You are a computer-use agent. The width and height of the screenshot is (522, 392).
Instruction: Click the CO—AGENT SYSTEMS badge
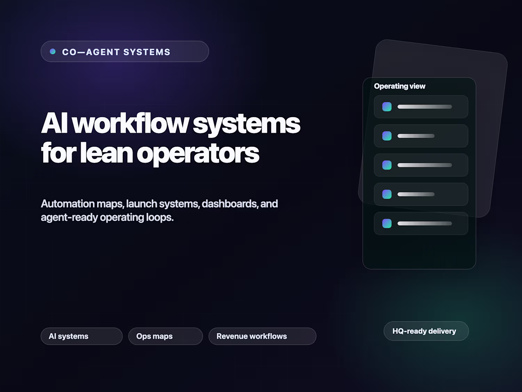pos(125,52)
